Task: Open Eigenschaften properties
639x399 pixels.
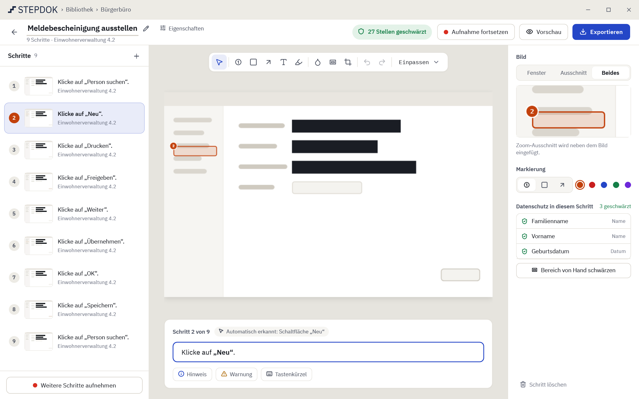Action: (182, 28)
